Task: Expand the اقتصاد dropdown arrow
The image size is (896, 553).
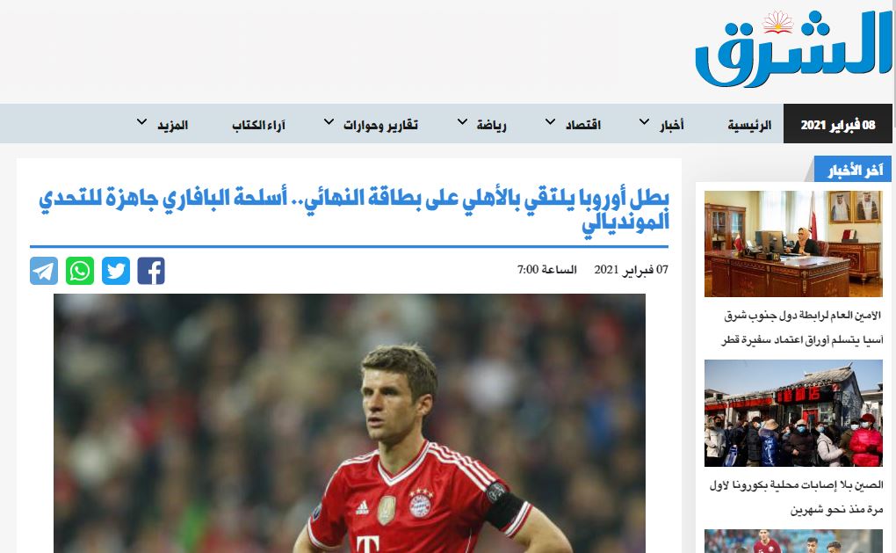Action: pyautogui.click(x=551, y=123)
